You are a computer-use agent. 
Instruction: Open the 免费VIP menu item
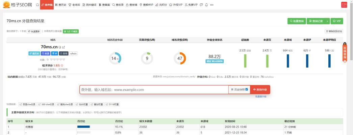(191, 5)
